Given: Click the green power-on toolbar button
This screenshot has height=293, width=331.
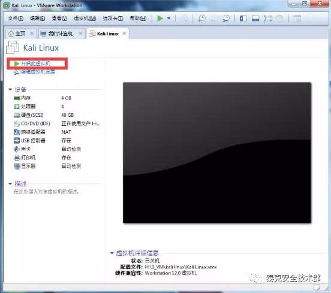Looking at the screenshot, I should [x=160, y=19].
